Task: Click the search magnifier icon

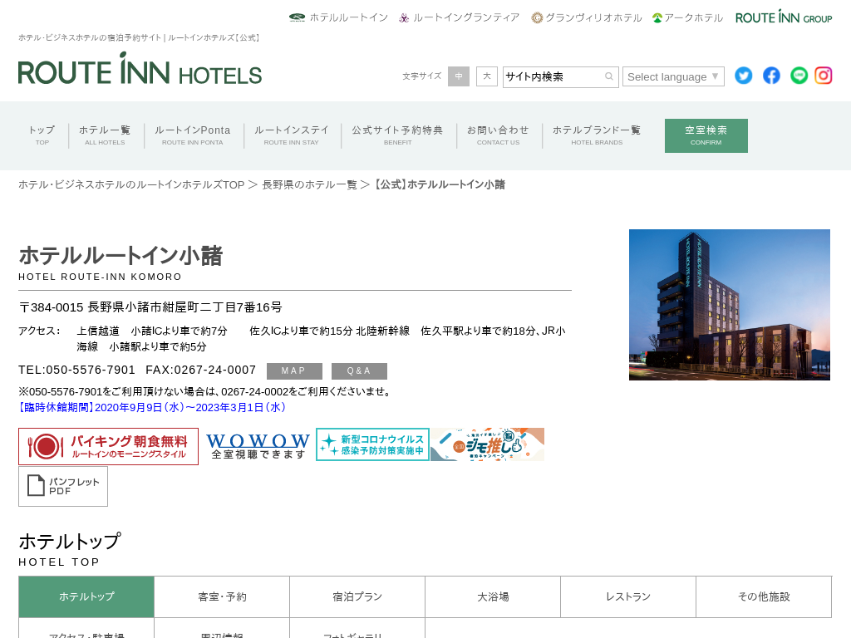Action: pyautogui.click(x=609, y=76)
